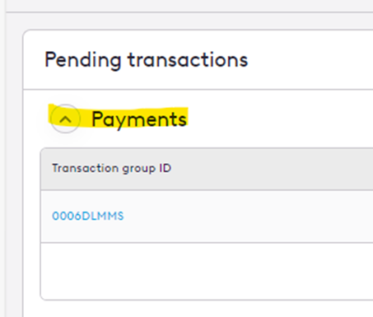Click the Pending transactions title
Viewport: 373px width, 317px height.
(x=147, y=60)
